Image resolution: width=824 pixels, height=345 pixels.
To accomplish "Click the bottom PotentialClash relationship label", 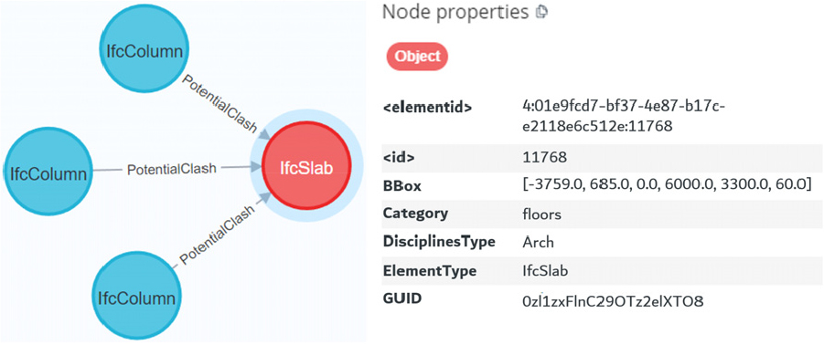I will 218,235.
